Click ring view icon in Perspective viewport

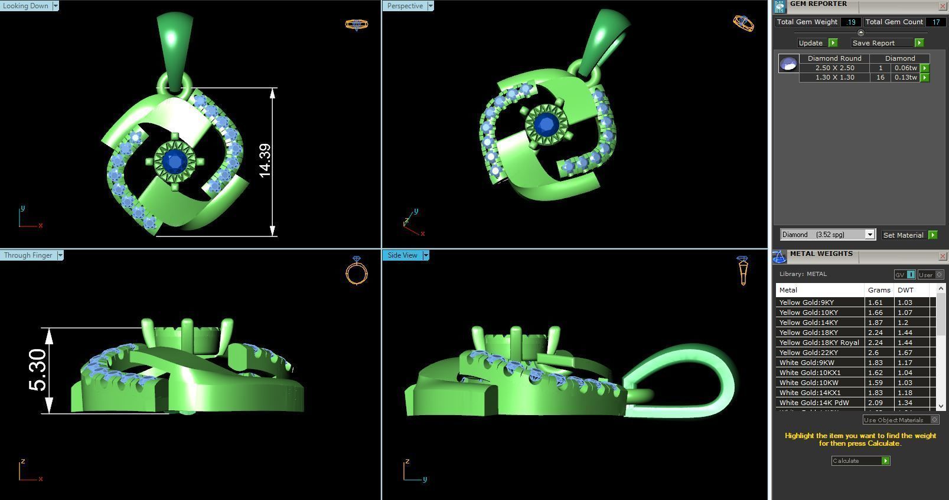click(x=743, y=23)
